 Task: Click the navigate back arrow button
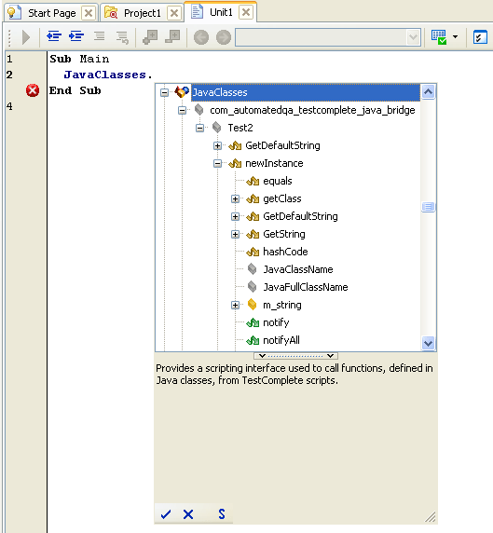click(x=201, y=37)
